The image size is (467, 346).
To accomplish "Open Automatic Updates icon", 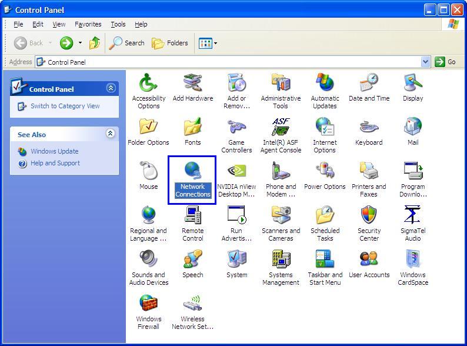I will (x=325, y=91).
